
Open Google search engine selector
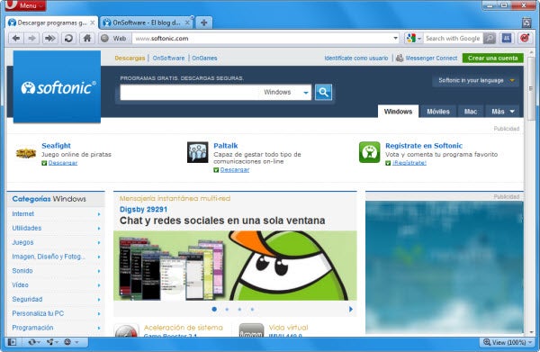(413, 38)
